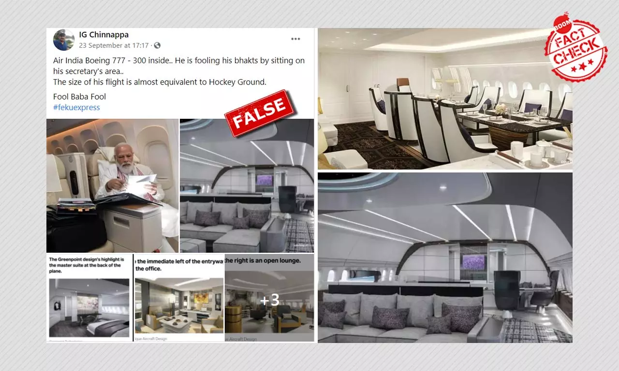Click IG Chinnappa's profile picture
Image resolution: width=619 pixels, height=371 pixels.
tap(63, 40)
